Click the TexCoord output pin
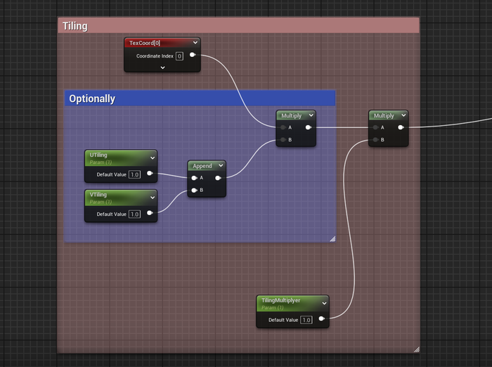Image resolution: width=492 pixels, height=367 pixels. 192,56
